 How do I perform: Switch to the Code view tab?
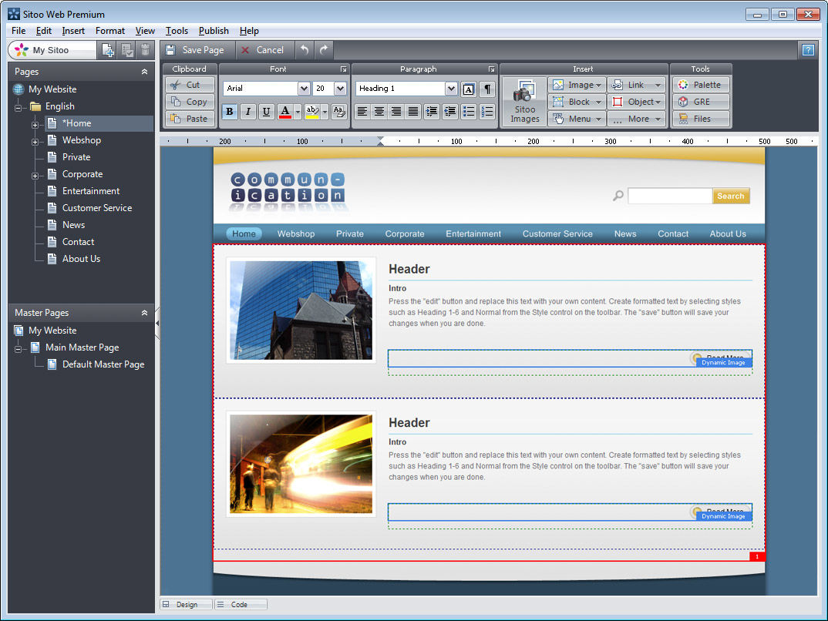click(x=240, y=605)
